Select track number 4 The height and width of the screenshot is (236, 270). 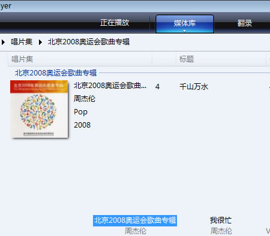(157, 87)
